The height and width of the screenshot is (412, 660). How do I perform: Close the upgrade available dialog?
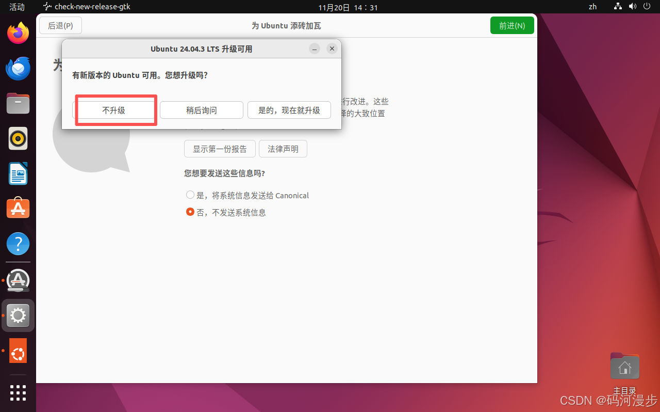click(332, 49)
